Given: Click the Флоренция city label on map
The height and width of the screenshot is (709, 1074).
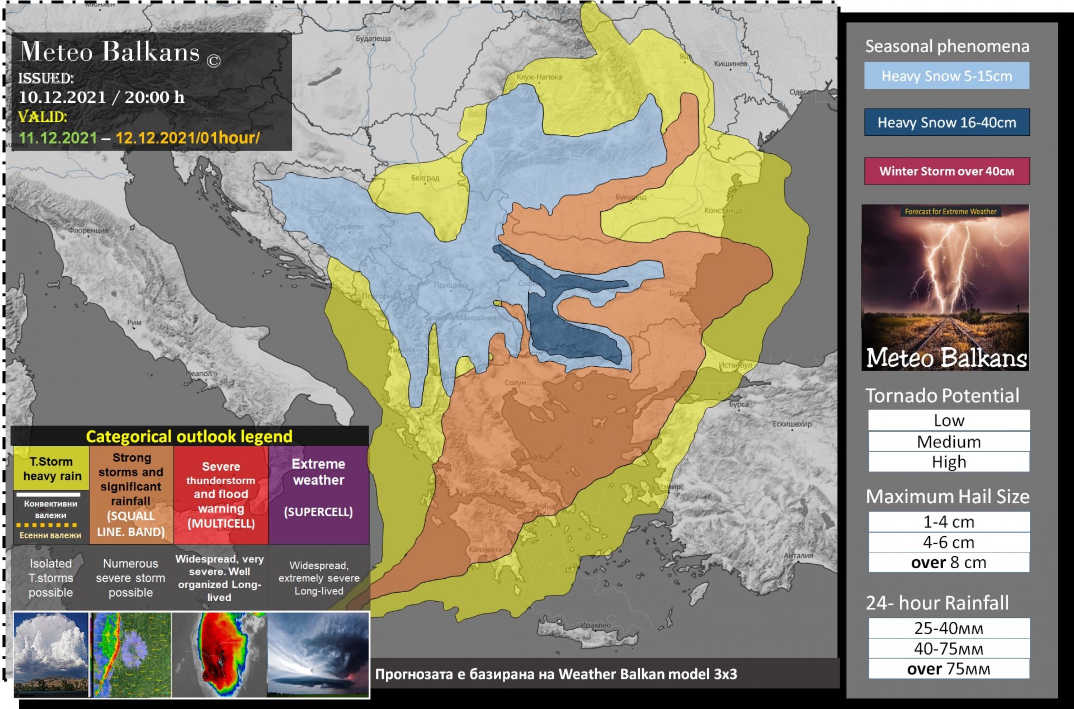Looking at the screenshot, I should pos(88,230).
